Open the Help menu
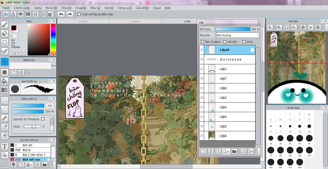Screen dimensions: 328x169 (x=167, y=8)
